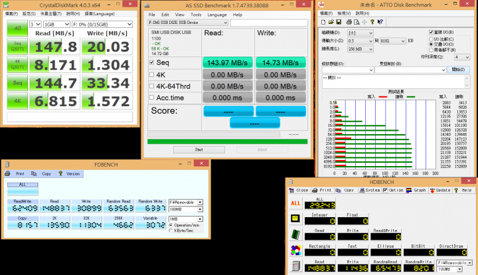
Task: Open the Language menu in CrystalDiskMark
Action: (100, 14)
